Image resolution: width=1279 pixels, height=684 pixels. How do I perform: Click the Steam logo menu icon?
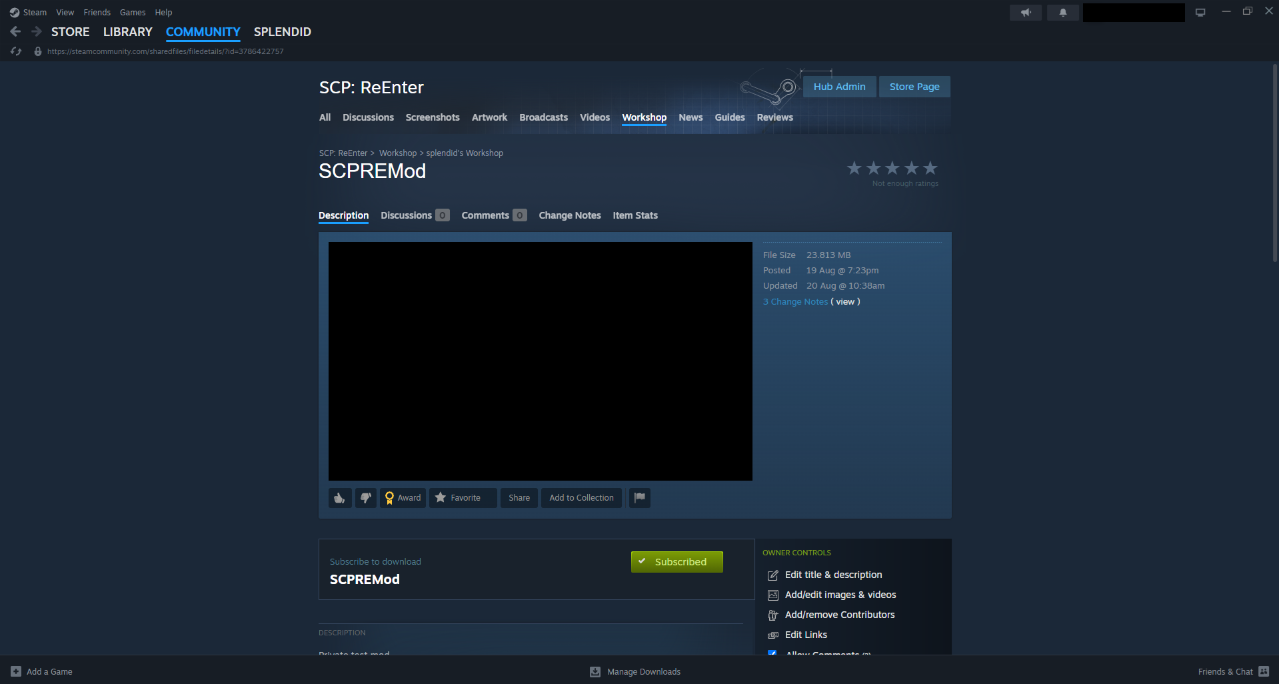point(15,12)
